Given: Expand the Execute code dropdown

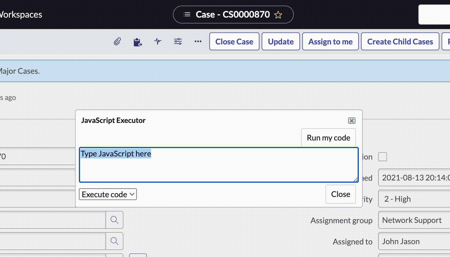Looking at the screenshot, I should coord(108,194).
